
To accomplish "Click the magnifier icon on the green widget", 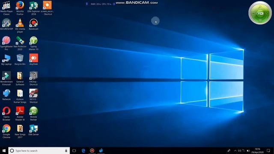I will [260, 7].
